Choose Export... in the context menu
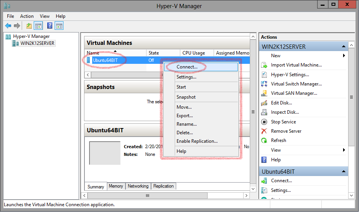359x212 pixels. (x=201, y=116)
